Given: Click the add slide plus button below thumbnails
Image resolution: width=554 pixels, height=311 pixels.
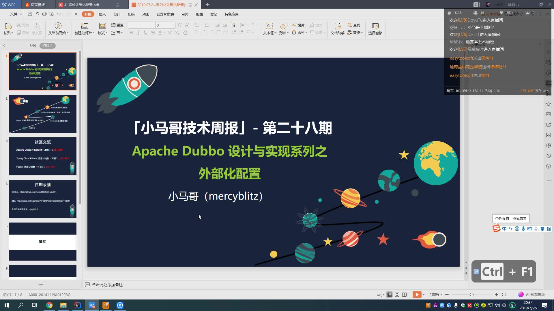Looking at the screenshot, I should (x=41, y=284).
